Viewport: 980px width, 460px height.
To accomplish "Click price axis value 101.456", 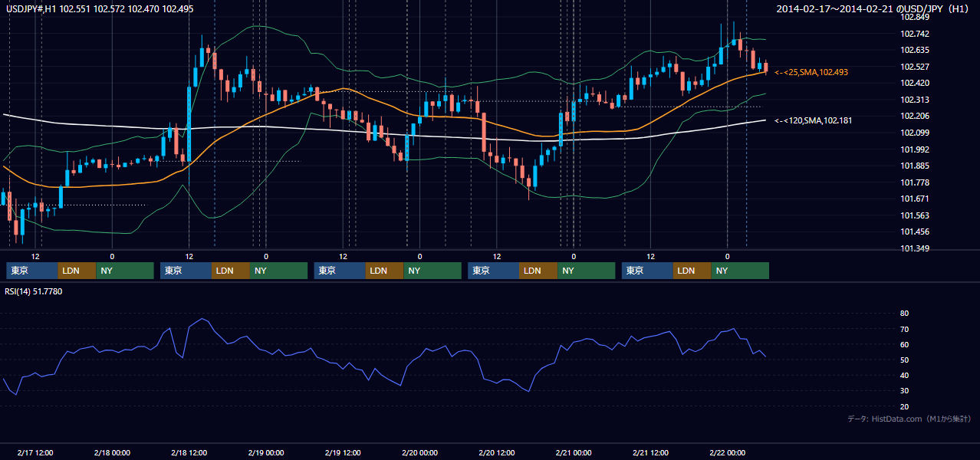I will 915,232.
